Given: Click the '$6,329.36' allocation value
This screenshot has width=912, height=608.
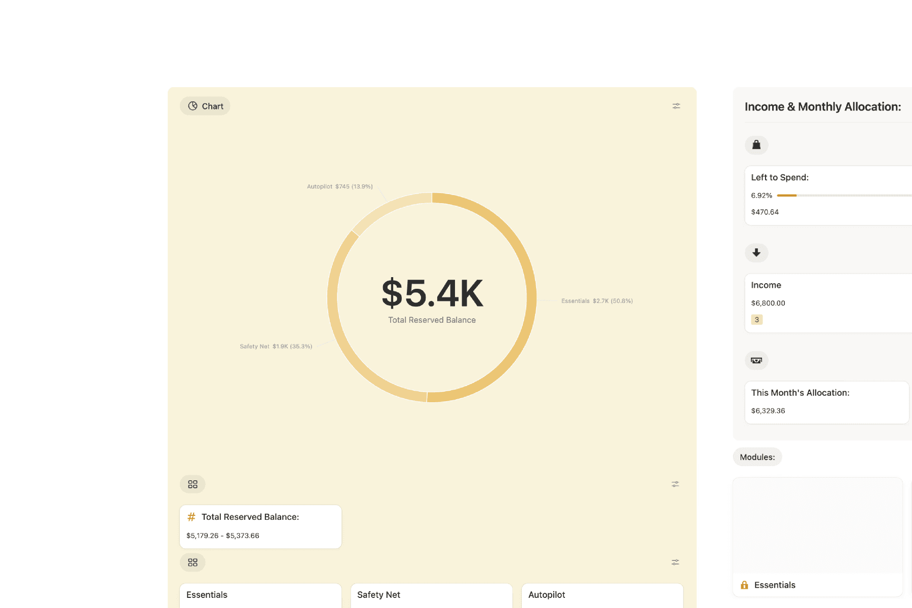Looking at the screenshot, I should tap(768, 411).
